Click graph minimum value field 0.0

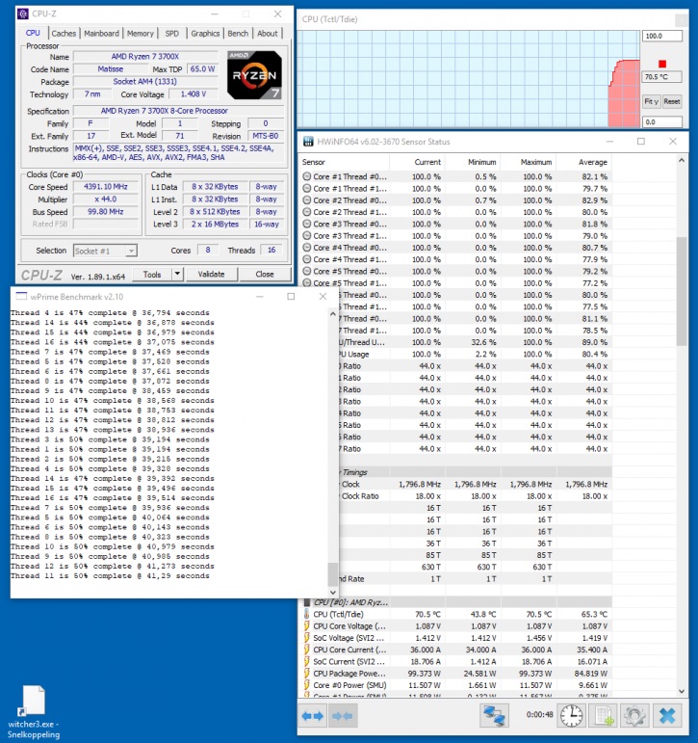coord(661,121)
